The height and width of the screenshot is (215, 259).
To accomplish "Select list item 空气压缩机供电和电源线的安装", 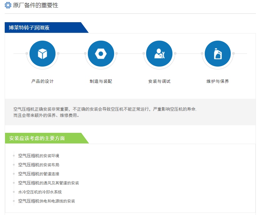I will point(47,201).
